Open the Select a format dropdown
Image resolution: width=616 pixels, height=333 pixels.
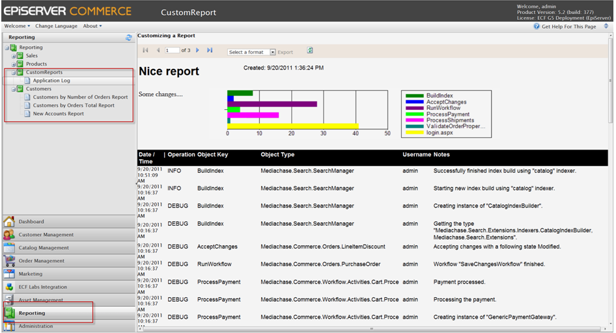(251, 52)
